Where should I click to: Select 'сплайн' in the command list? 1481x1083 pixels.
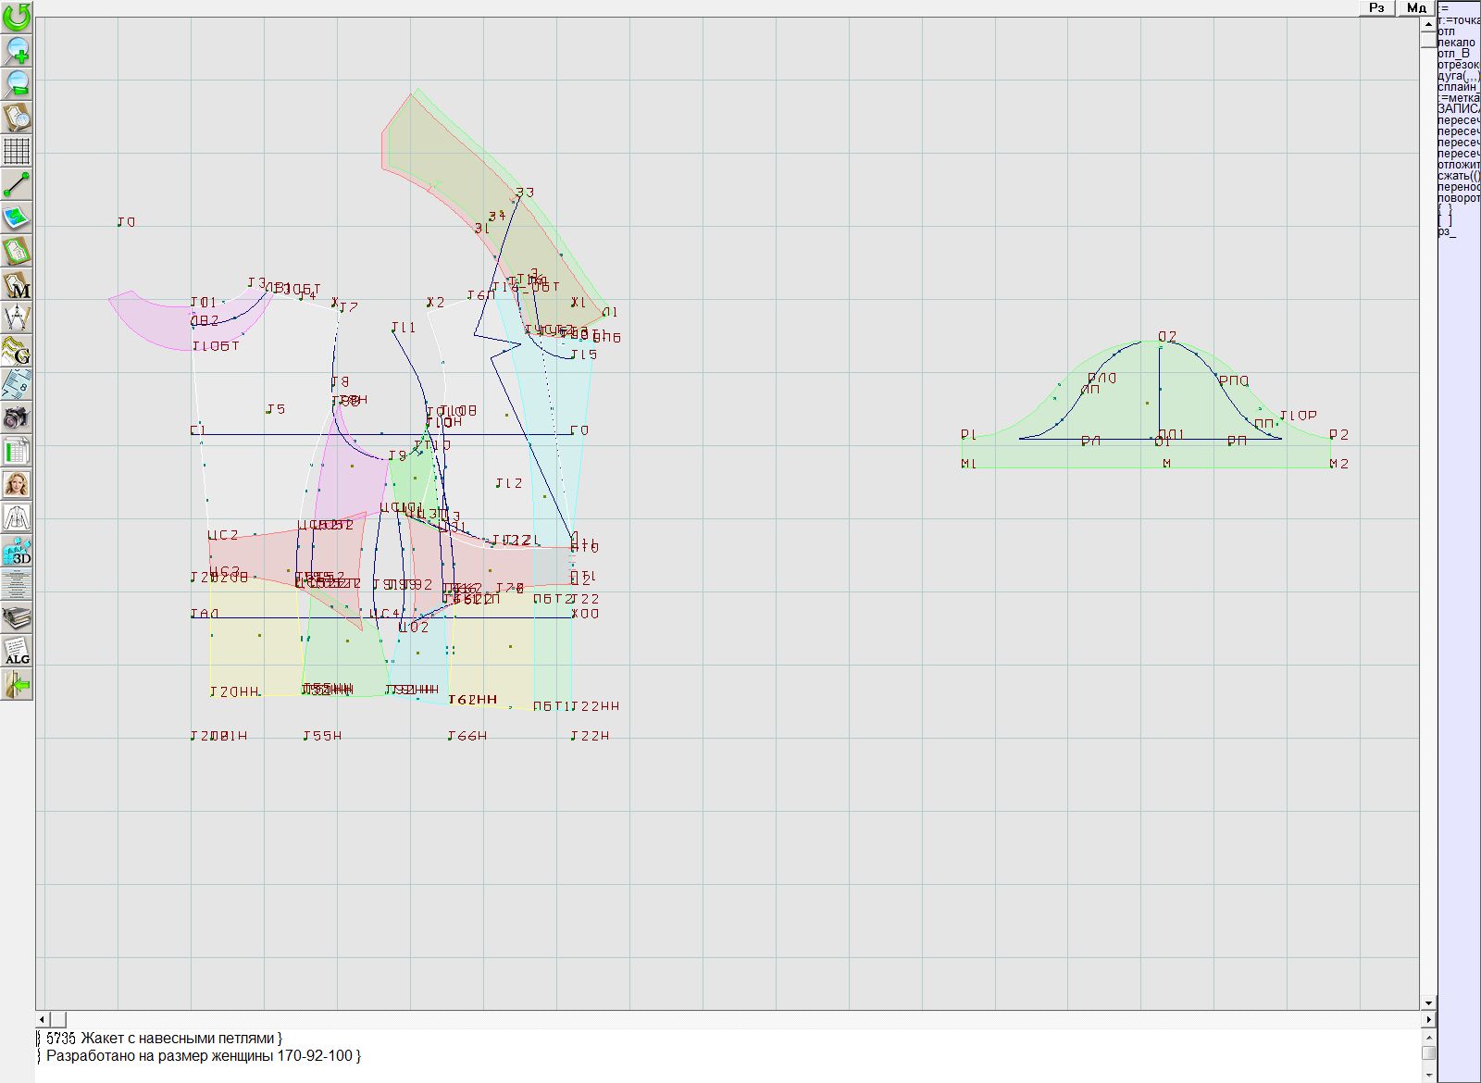tap(1458, 87)
